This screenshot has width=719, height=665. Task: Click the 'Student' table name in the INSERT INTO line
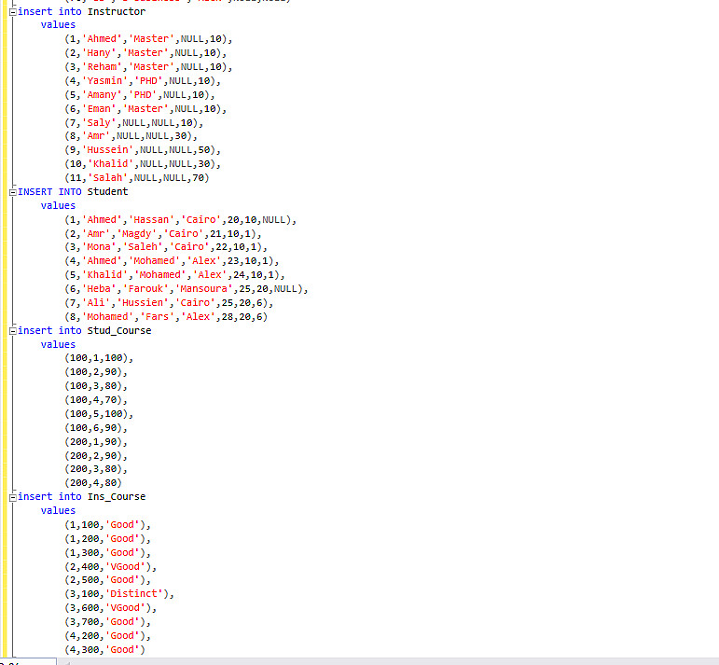coord(108,192)
